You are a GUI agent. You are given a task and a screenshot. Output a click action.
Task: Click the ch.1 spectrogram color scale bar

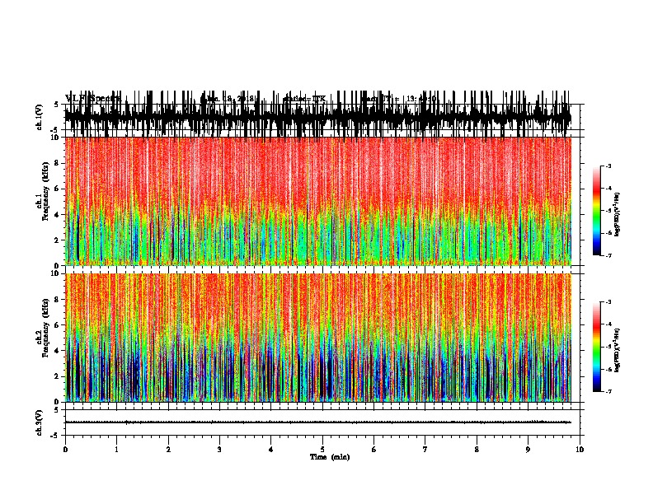596,211
